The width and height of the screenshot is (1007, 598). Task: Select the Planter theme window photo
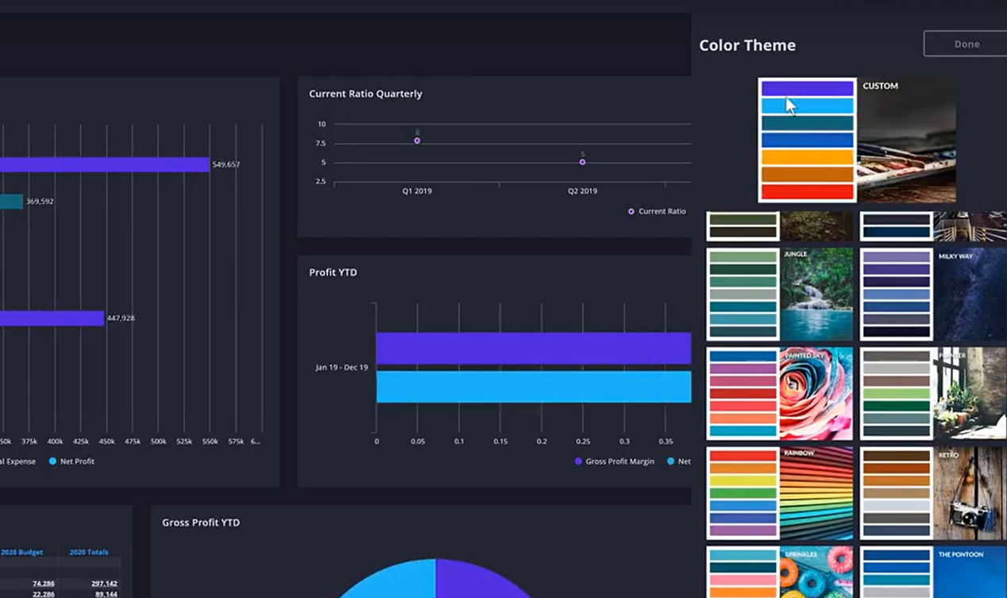[x=970, y=393]
